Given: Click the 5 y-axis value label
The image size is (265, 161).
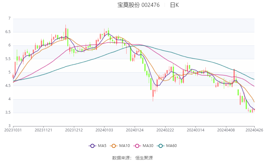Looking at the screenshot, I should (x=9, y=72).
